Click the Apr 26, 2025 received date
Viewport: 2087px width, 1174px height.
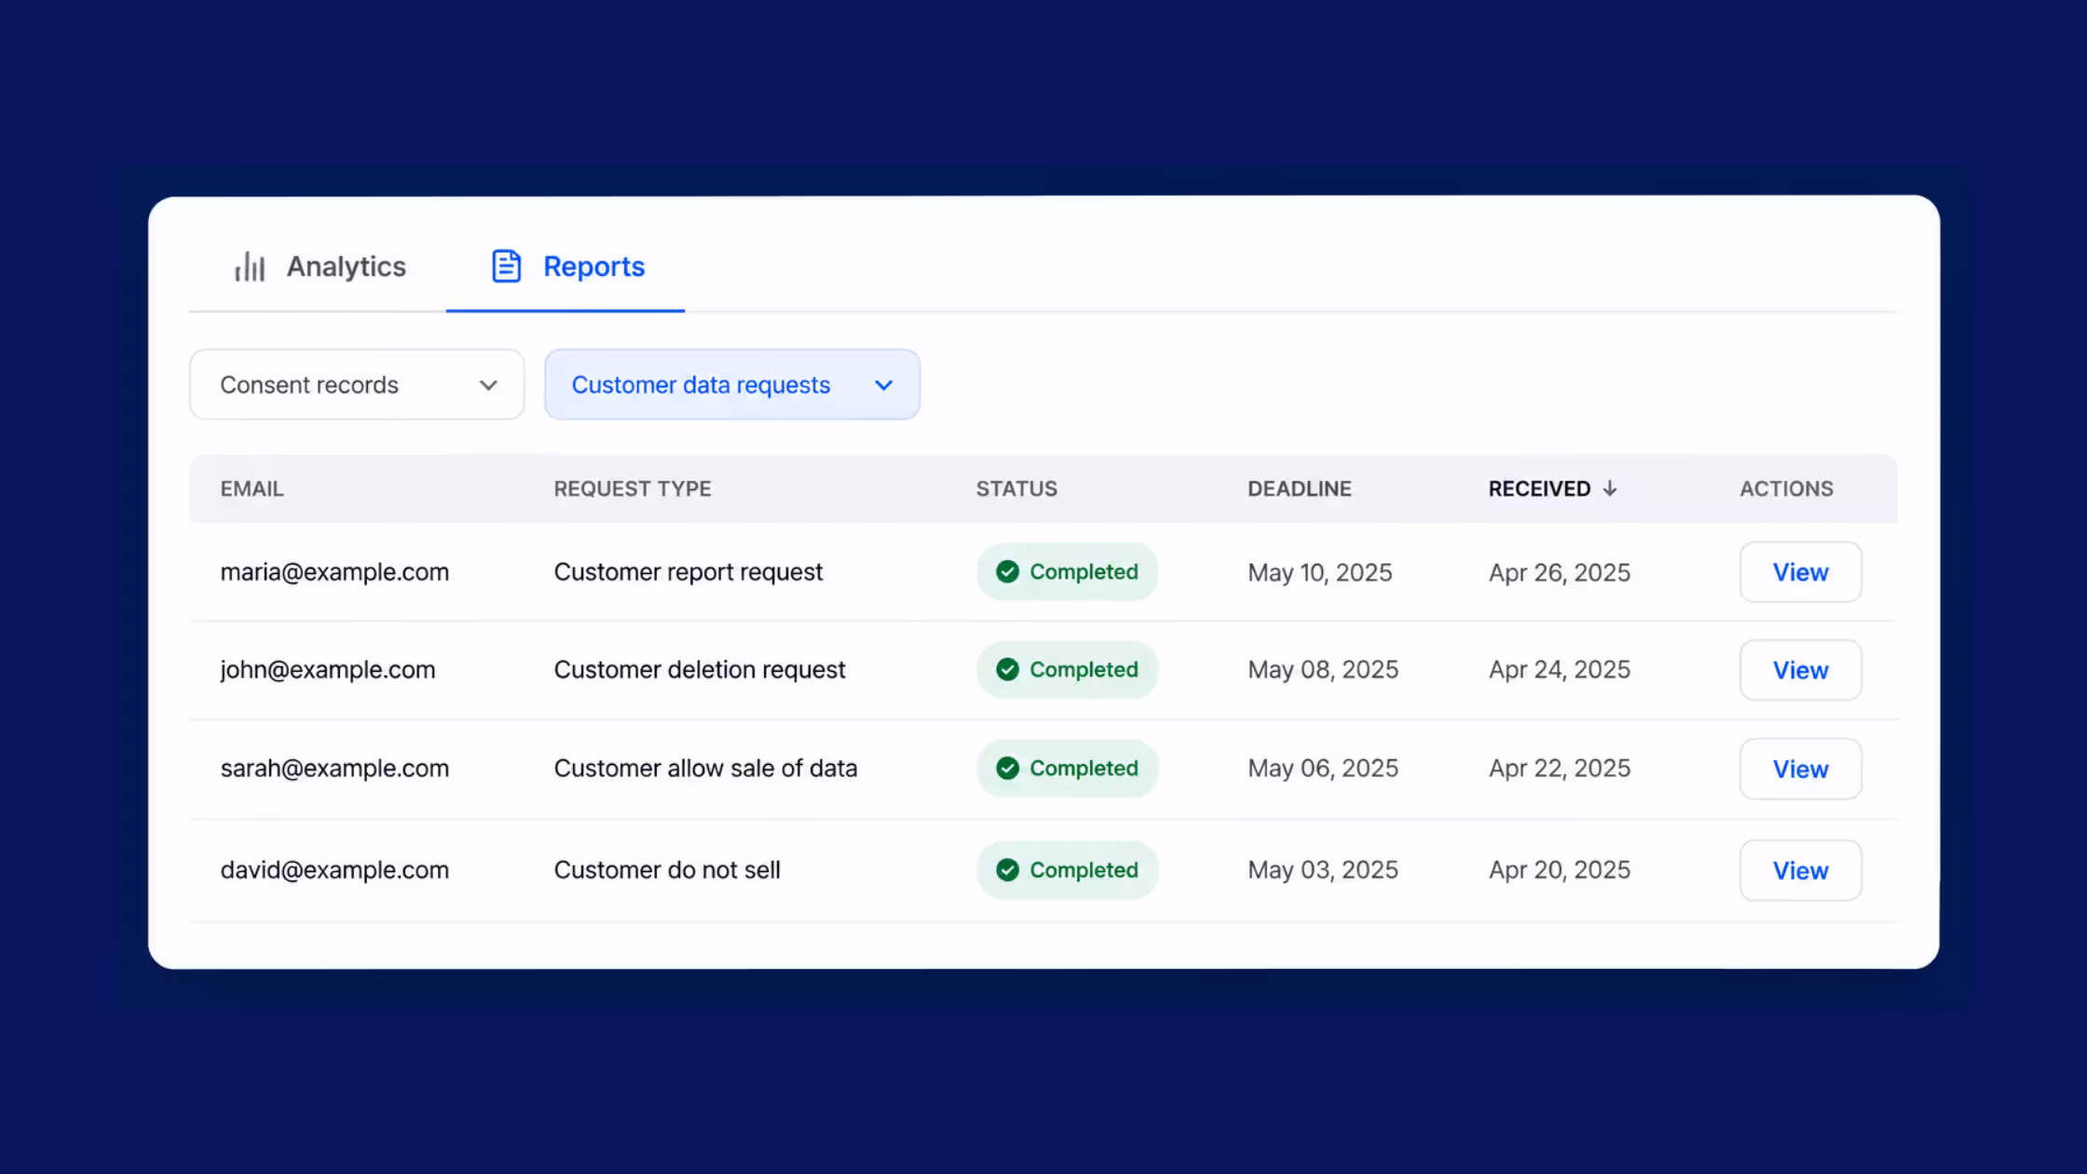1560,573
